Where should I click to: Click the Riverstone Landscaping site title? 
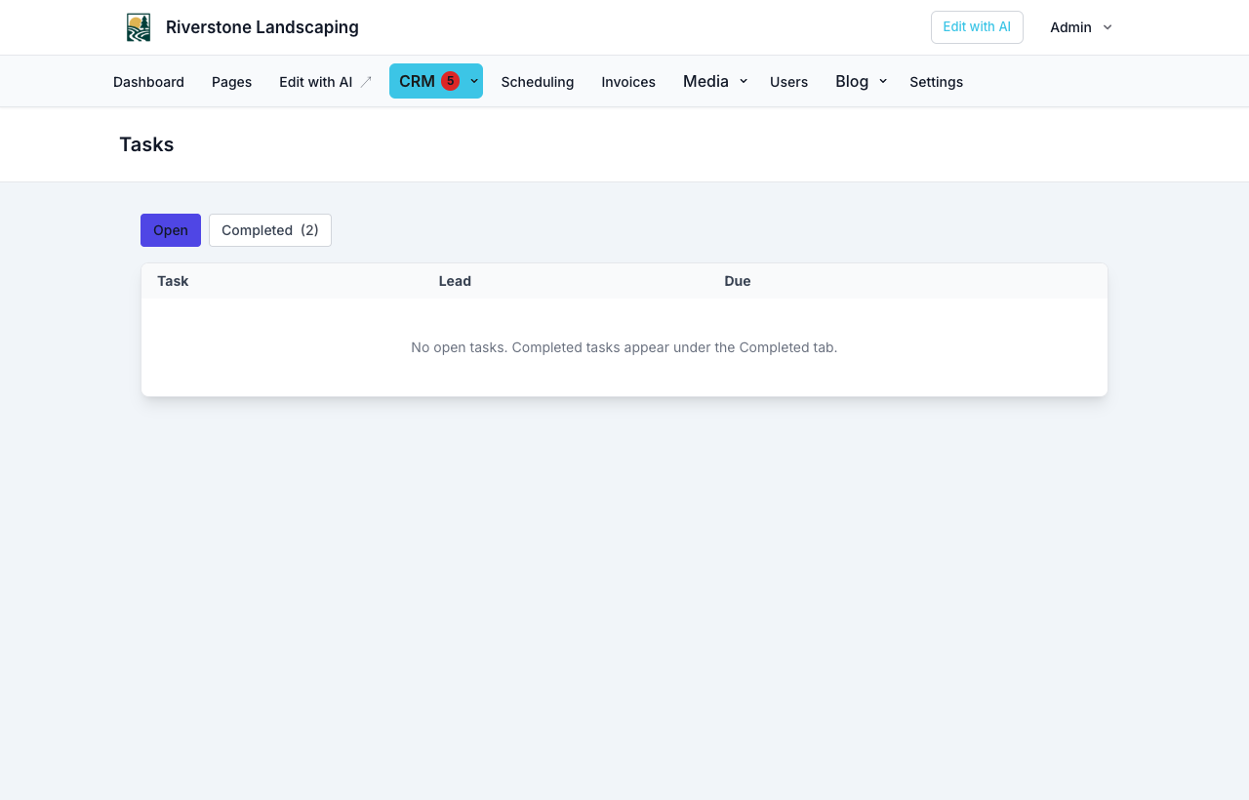pos(262,27)
